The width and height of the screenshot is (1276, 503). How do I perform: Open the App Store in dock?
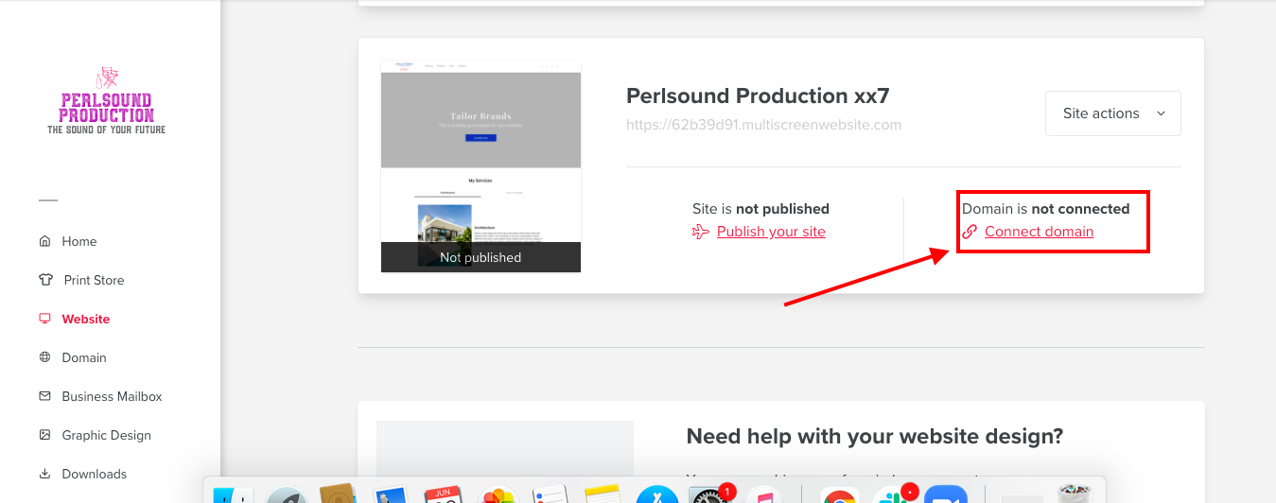(x=656, y=495)
